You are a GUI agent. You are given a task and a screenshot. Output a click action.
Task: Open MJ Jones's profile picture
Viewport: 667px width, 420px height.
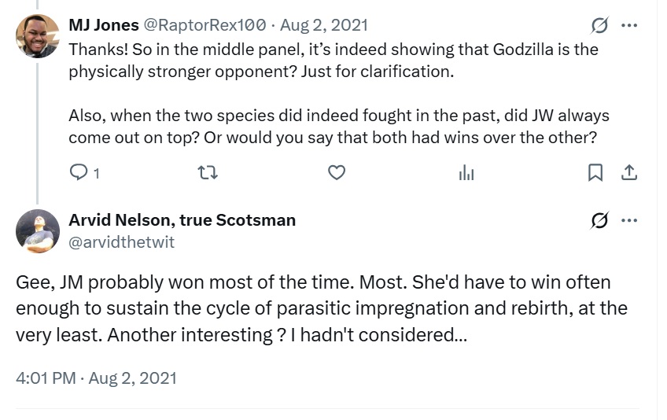[x=37, y=36]
